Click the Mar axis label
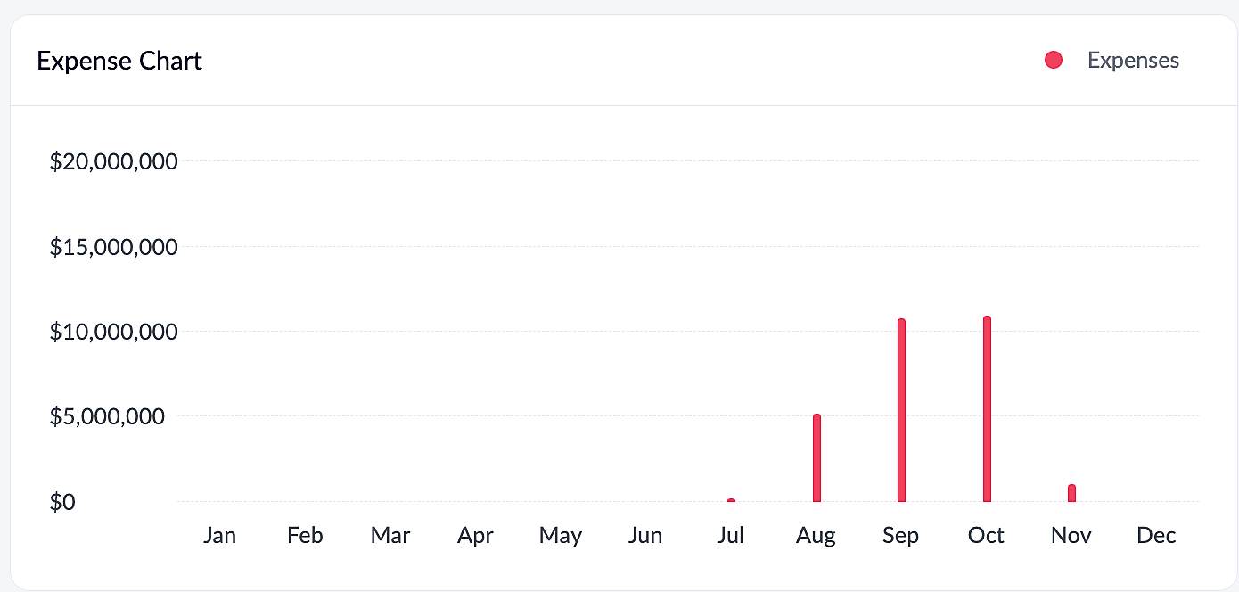Screen dimensions: 1239x592 point(390,536)
